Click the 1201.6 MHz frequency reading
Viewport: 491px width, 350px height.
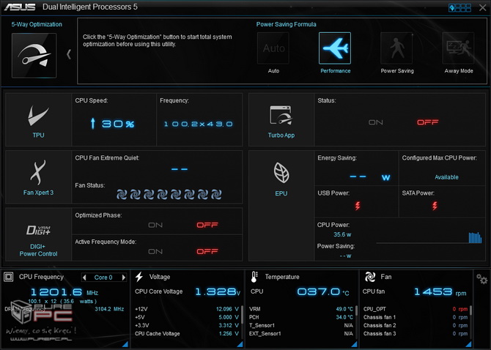pos(64,292)
